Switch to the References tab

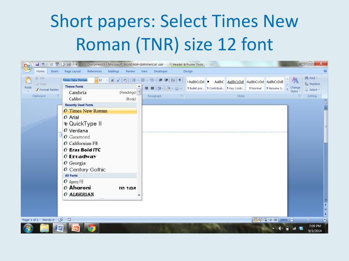94,71
